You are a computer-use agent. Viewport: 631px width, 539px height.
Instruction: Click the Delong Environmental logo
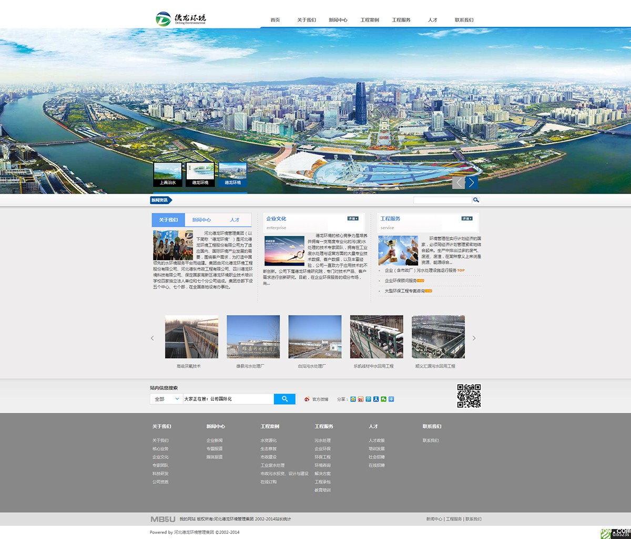[181, 18]
